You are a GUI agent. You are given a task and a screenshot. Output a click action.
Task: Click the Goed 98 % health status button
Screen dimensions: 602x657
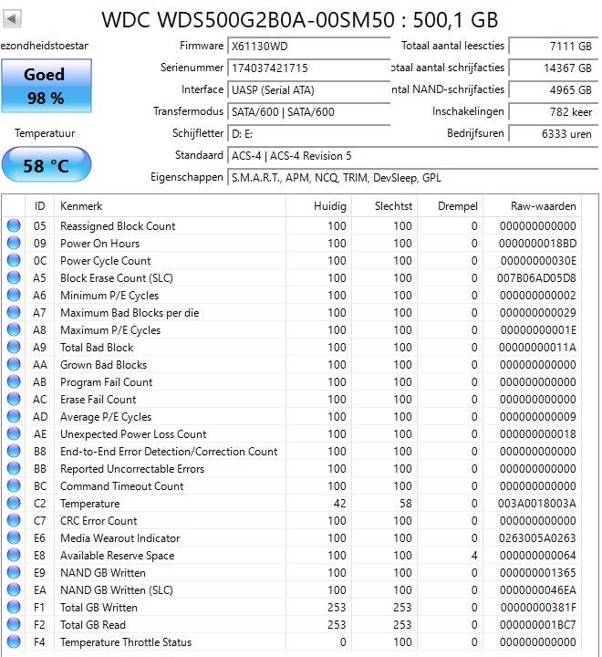tap(47, 86)
